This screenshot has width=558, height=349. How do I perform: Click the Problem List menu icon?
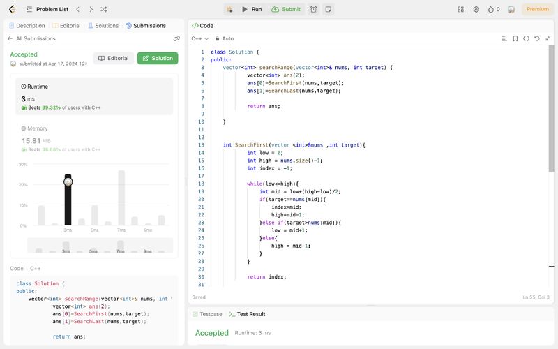pos(29,9)
